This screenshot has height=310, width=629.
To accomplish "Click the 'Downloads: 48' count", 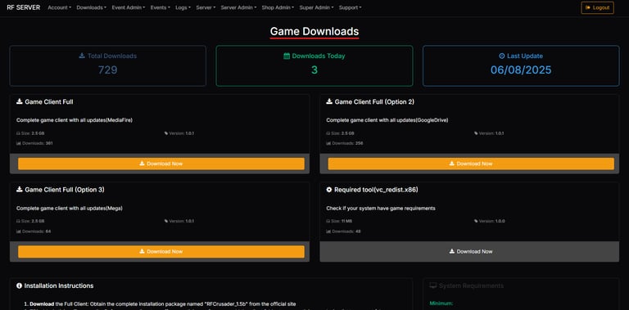I will click(x=343, y=231).
